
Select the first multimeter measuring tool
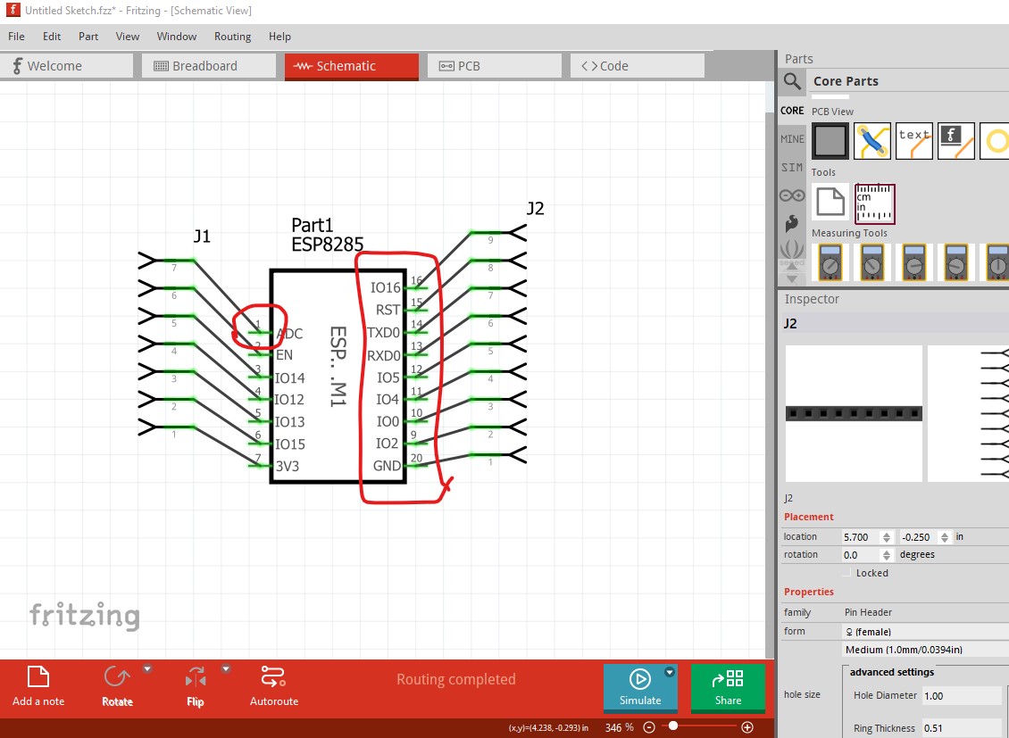[x=831, y=262]
